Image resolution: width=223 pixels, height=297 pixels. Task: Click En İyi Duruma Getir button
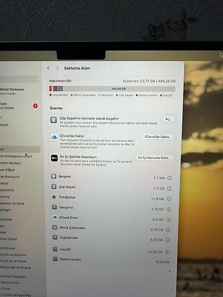(x=154, y=158)
